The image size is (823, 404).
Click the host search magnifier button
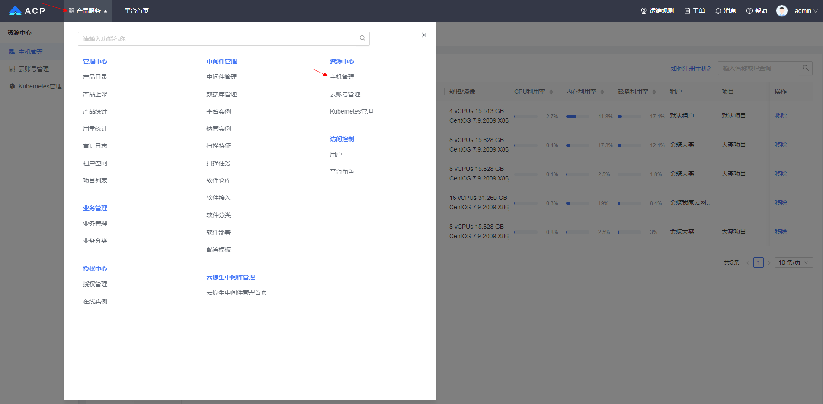(806, 68)
